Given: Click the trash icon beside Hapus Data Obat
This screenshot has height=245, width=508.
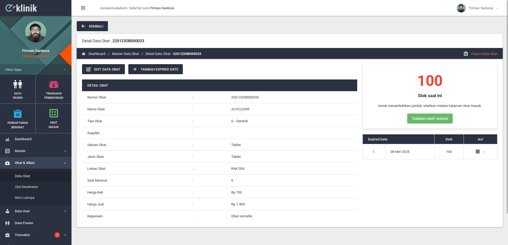Looking at the screenshot, I should coord(466,54).
